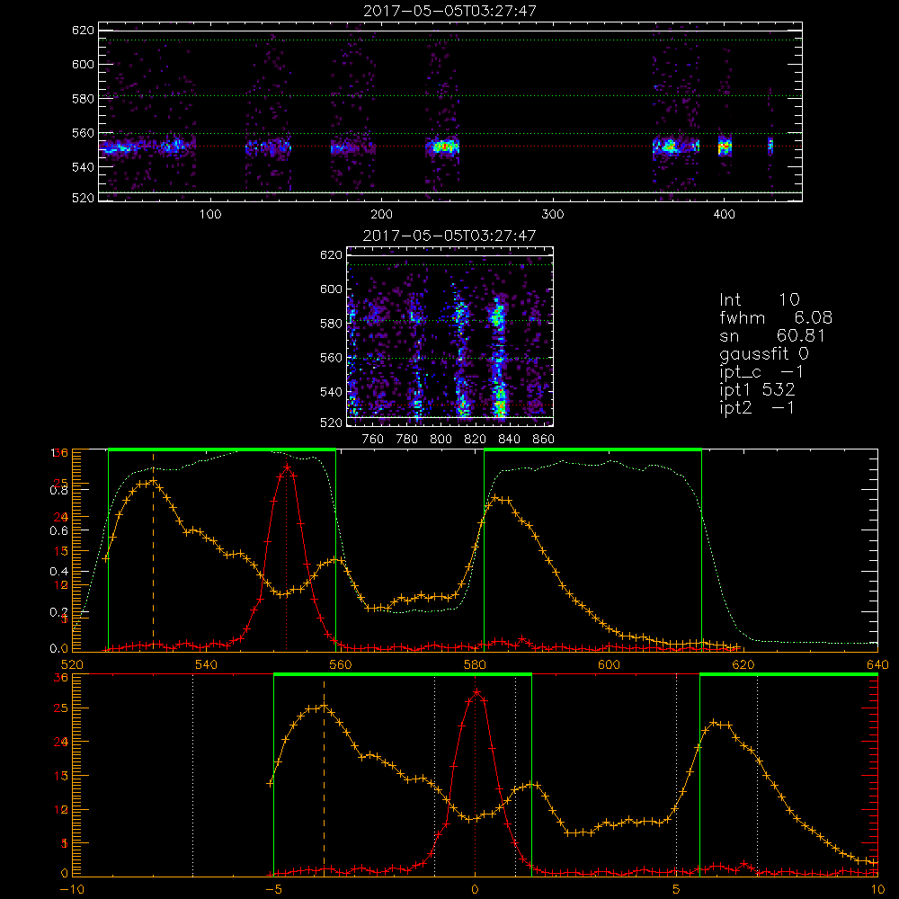Click the 540 x-axis label of upper profile plot
899x899 pixels.
click(x=207, y=665)
